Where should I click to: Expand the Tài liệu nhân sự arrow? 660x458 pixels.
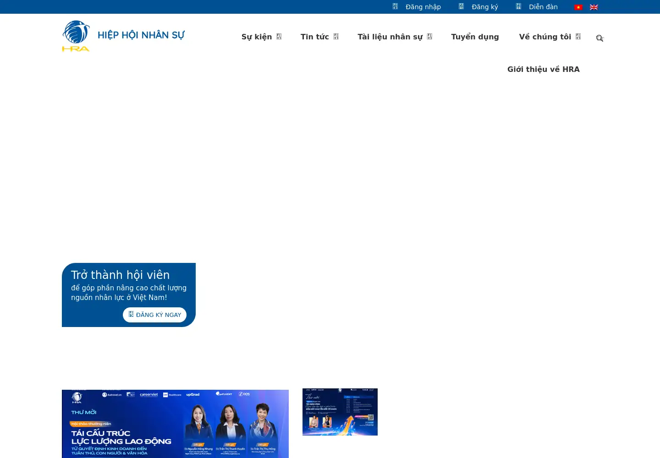[x=429, y=37]
